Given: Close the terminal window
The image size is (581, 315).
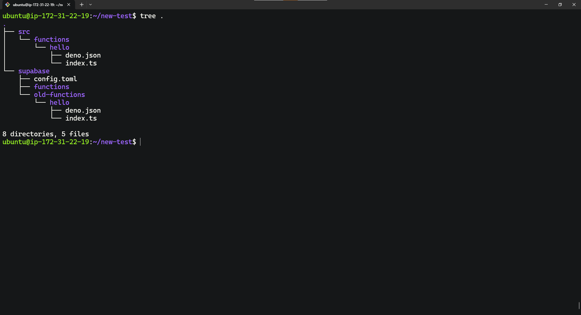Looking at the screenshot, I should [x=574, y=5].
